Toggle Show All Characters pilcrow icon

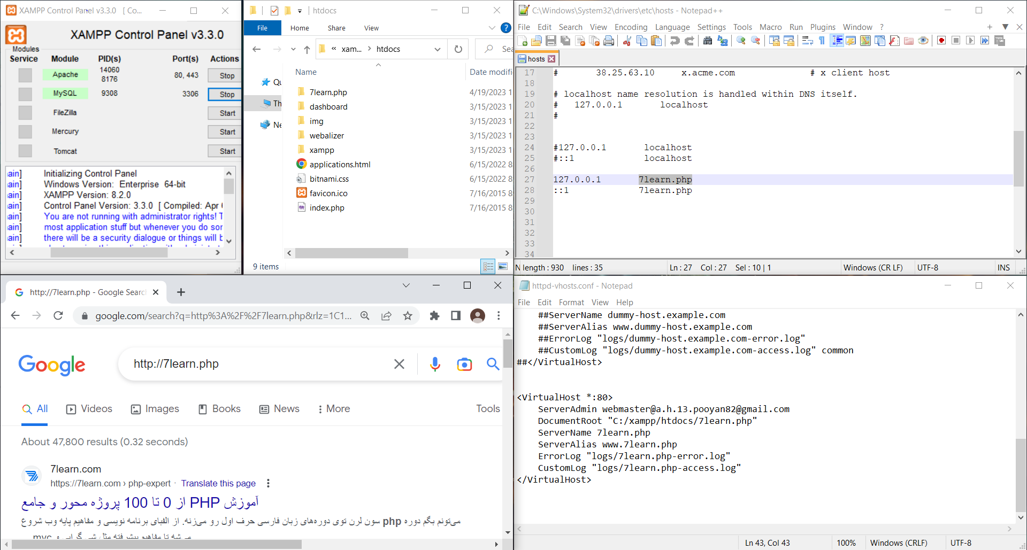tap(822, 41)
